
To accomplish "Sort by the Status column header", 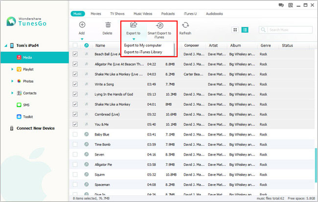I will 287,45.
